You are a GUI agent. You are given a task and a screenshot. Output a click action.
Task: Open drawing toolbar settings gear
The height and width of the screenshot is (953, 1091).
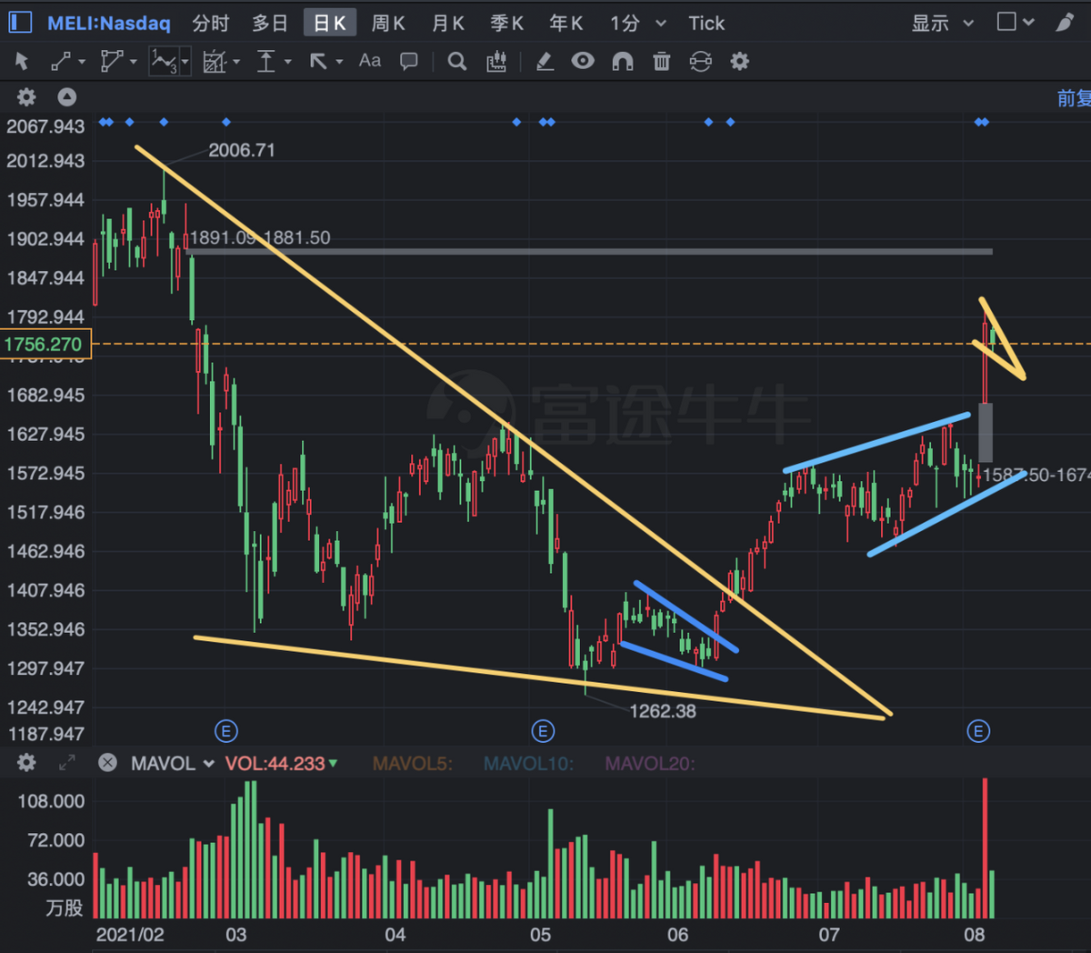(740, 61)
